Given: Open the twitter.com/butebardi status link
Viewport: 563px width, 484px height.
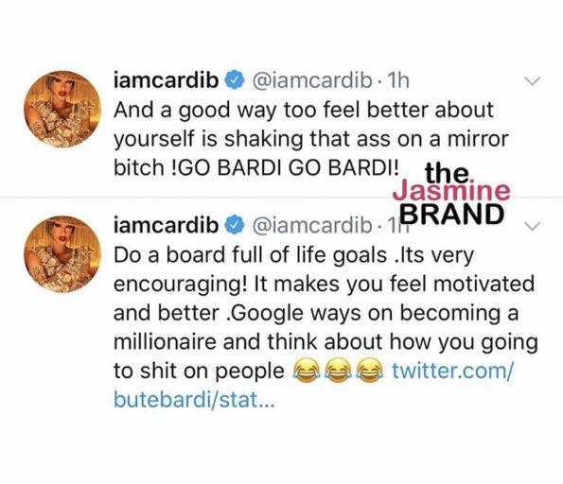Looking at the screenshot, I should (452, 371).
